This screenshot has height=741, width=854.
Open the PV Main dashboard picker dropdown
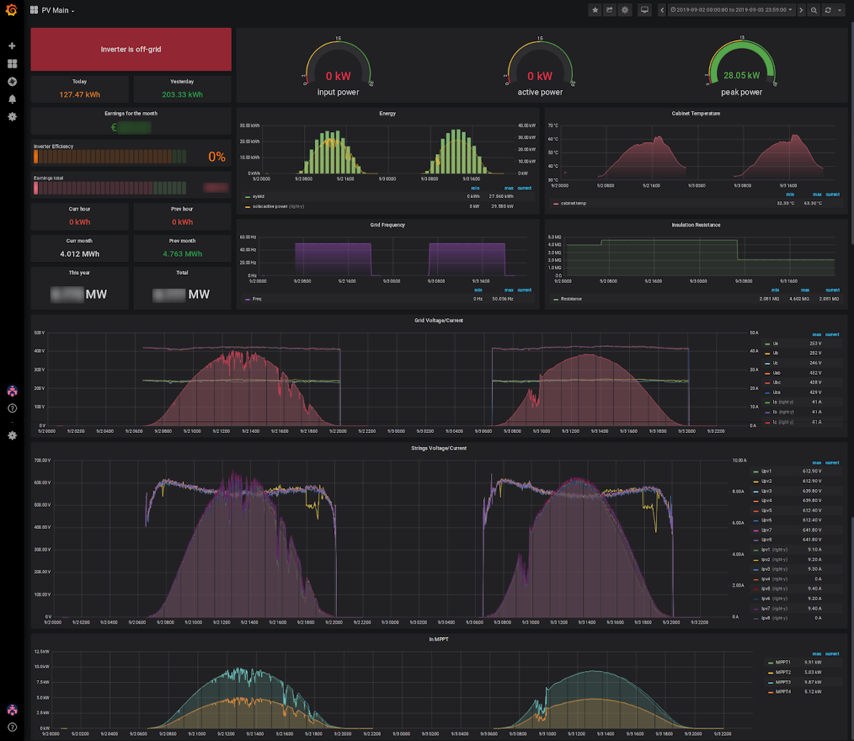click(x=56, y=11)
